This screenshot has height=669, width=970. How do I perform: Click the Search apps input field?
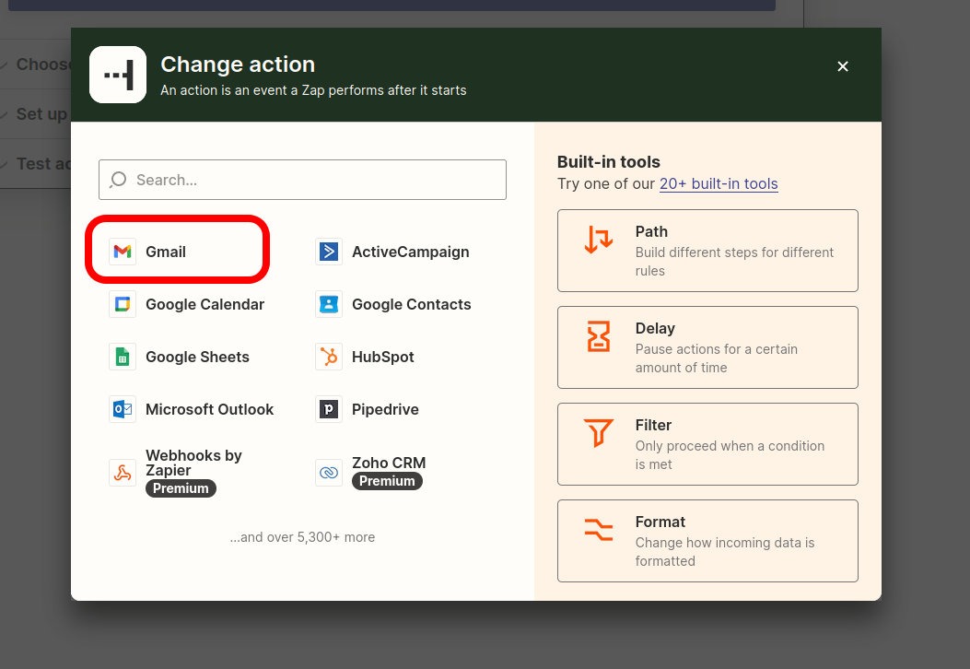[x=302, y=180]
